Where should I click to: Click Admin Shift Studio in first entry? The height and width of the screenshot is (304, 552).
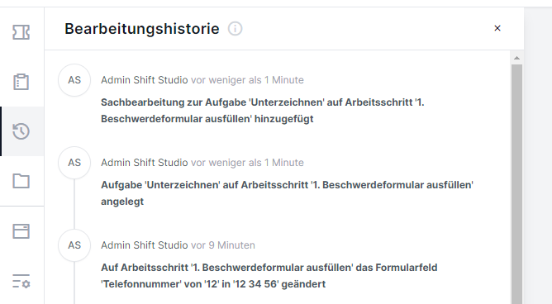[x=145, y=80]
